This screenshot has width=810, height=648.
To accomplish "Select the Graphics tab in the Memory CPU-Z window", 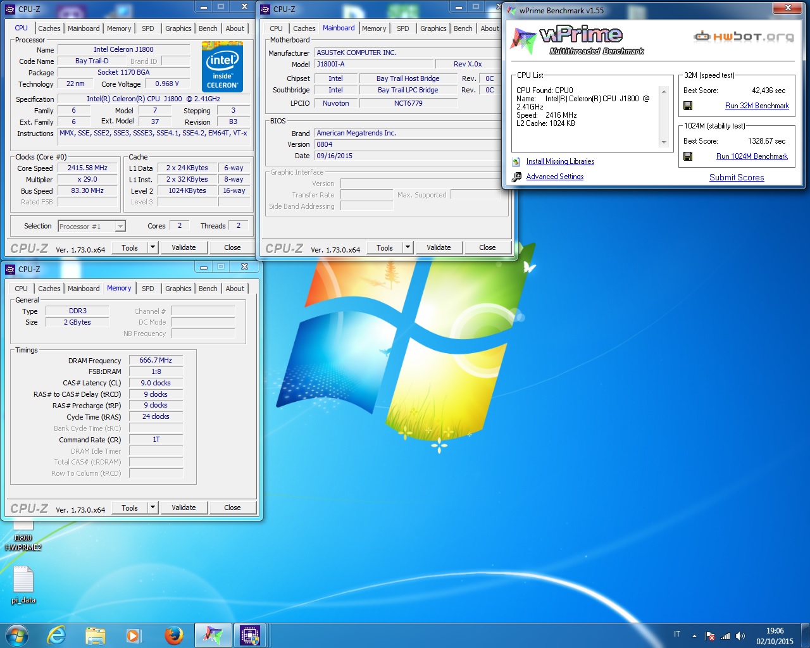I will pos(178,289).
